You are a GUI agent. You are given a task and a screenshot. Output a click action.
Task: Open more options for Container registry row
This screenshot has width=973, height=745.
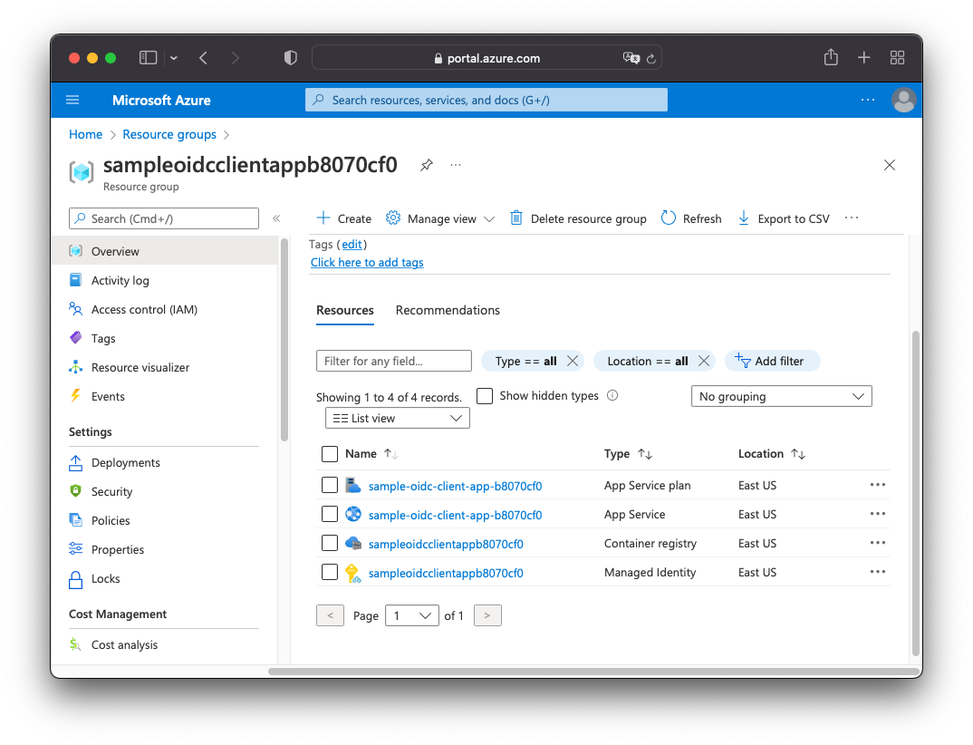click(878, 543)
